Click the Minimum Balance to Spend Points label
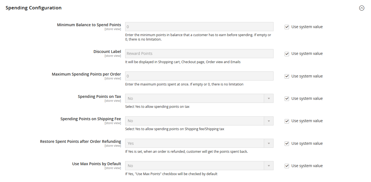The height and width of the screenshot is (182, 371). click(89, 25)
